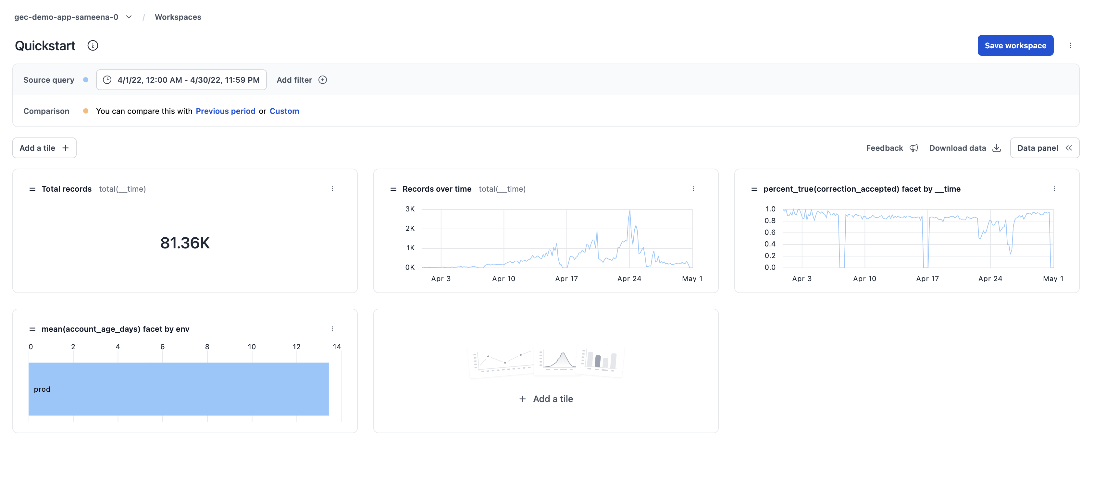Open percent_true tile options menu
The image size is (1094, 500).
[1054, 189]
